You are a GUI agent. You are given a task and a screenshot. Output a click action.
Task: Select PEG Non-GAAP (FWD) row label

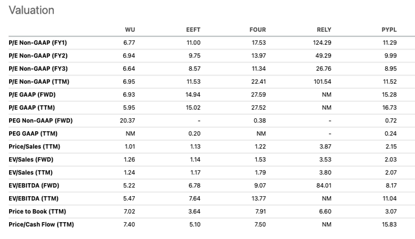pos(40,121)
